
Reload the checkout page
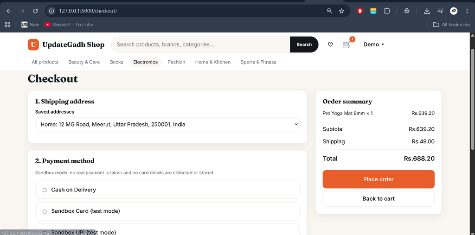pos(35,11)
